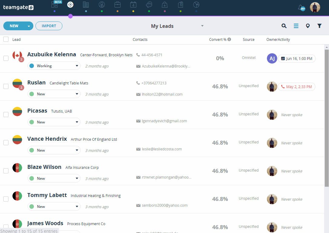Open the box with down-arrow navigation icon
This screenshot has height=233, width=329.
click(165, 5)
